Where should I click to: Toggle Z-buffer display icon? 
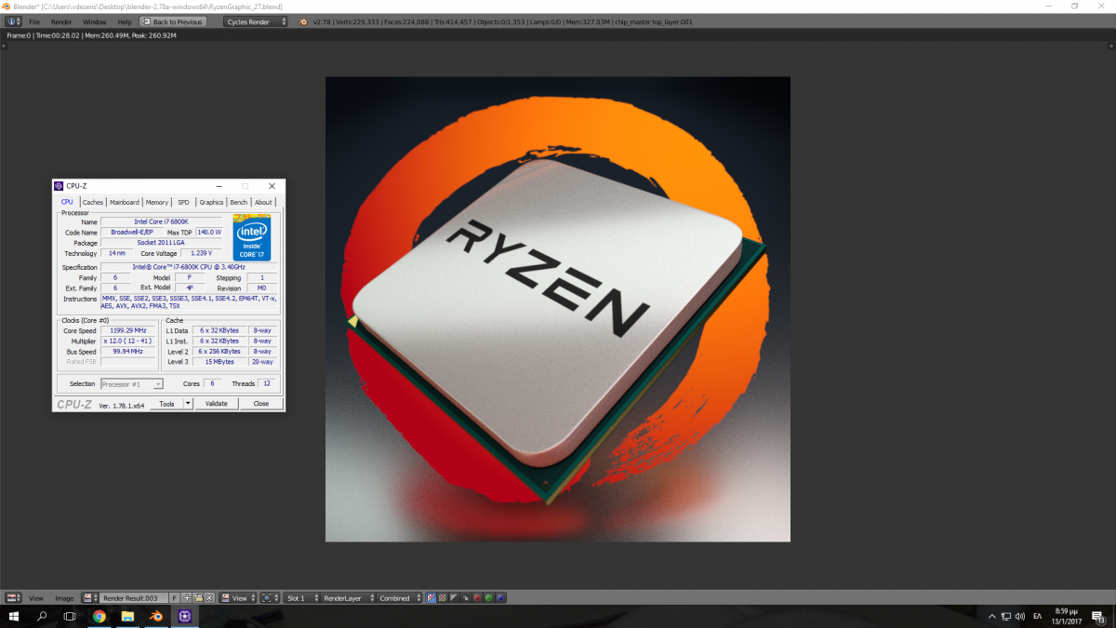(x=465, y=598)
